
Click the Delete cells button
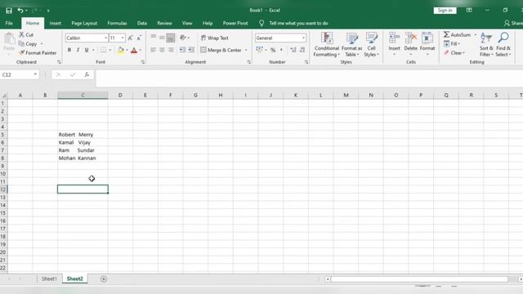[410, 44]
